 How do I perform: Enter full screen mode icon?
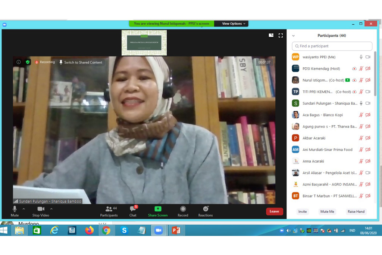[x=281, y=36]
